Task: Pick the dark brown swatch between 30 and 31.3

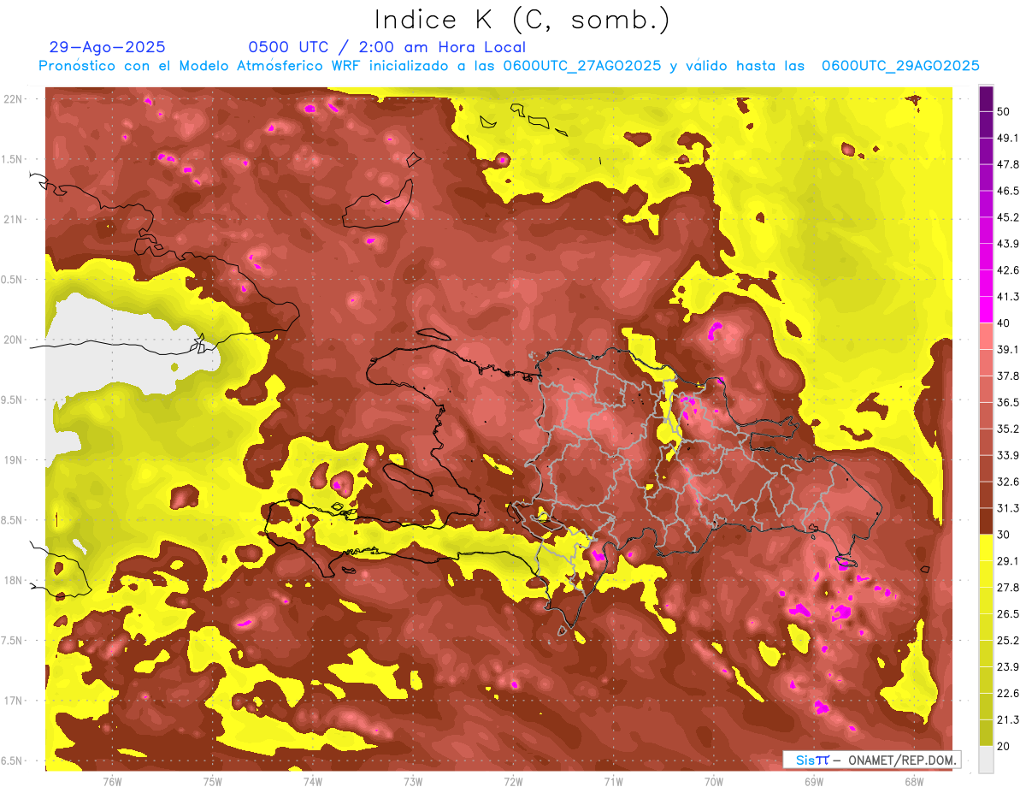Action: tap(986, 521)
